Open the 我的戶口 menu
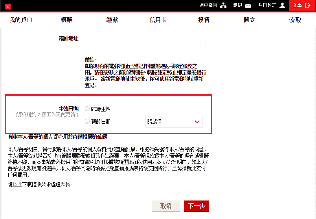This screenshot has height=219, width=316. click(21, 20)
